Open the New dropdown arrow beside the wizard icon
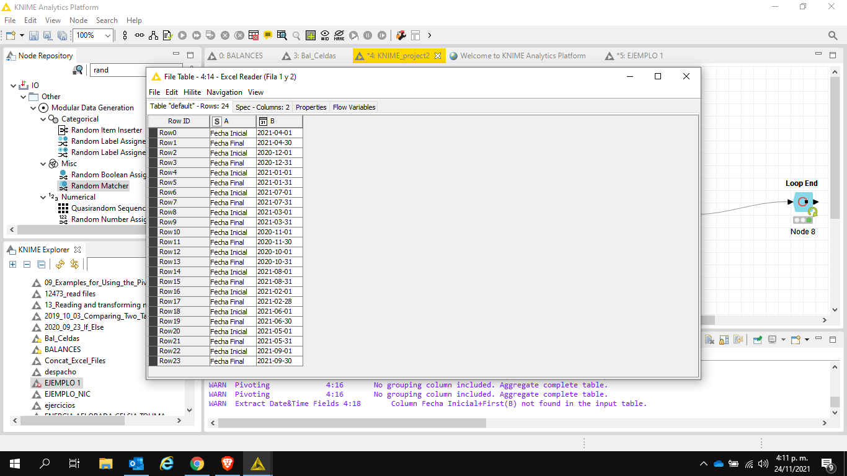The image size is (847, 476). click(x=22, y=35)
